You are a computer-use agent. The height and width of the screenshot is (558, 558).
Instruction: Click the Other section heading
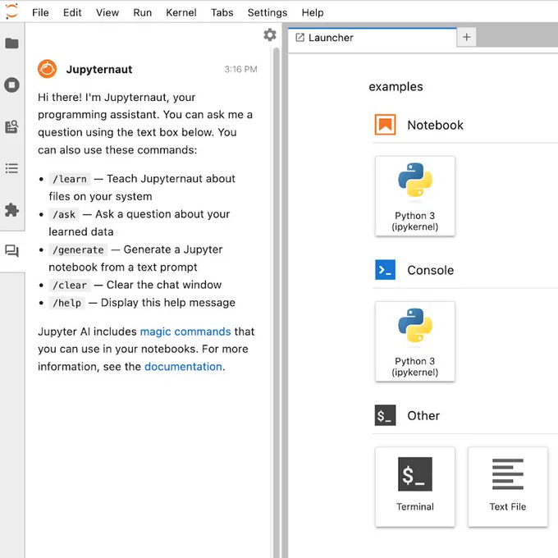pyautogui.click(x=423, y=415)
